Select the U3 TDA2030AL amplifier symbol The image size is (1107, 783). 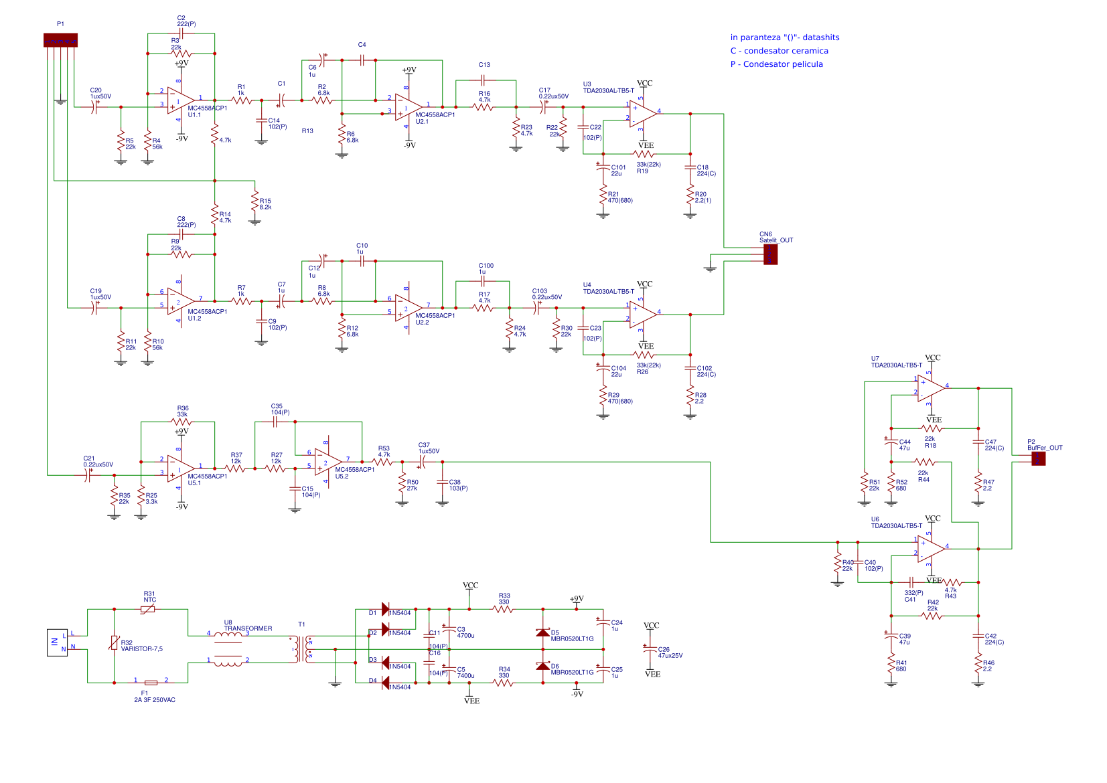642,114
